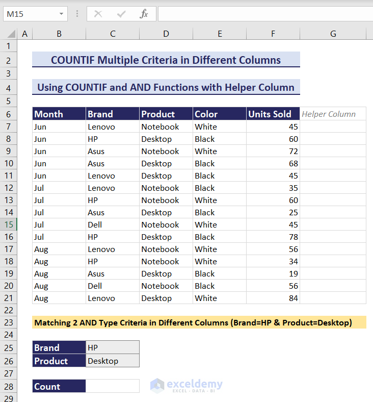
Task: Click the Helper Column header cell
Action: coord(333,114)
